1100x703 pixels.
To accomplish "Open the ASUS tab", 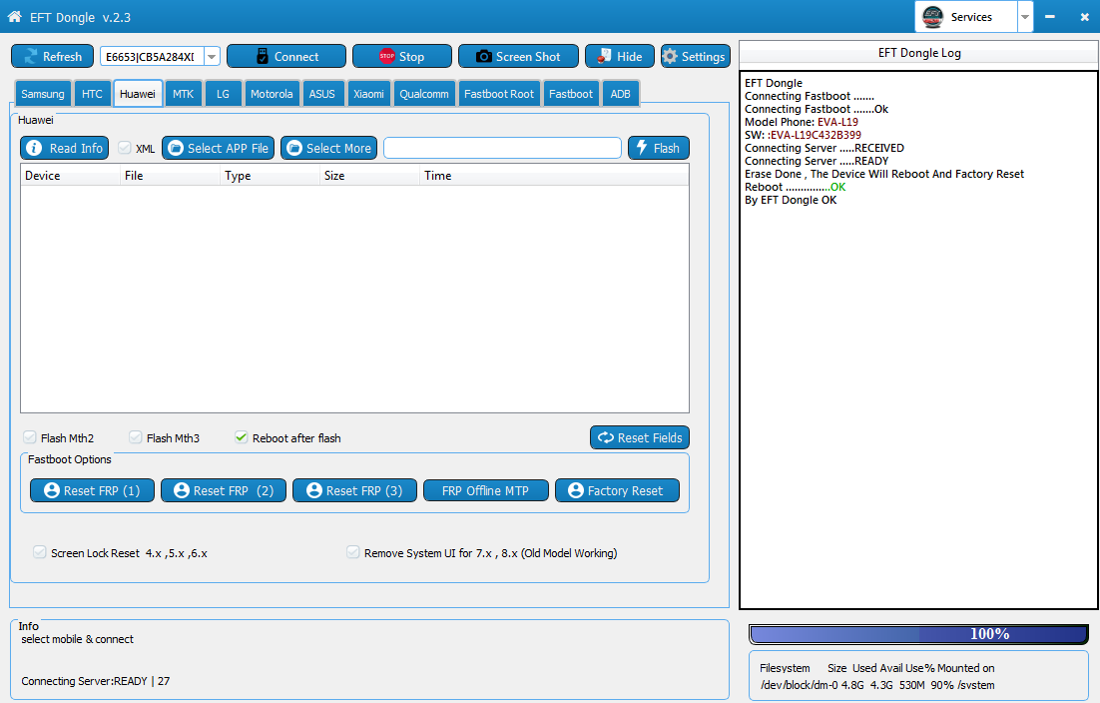I will click(322, 94).
